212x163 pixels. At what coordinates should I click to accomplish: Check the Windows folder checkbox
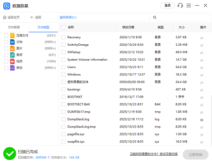[x=64, y=75]
